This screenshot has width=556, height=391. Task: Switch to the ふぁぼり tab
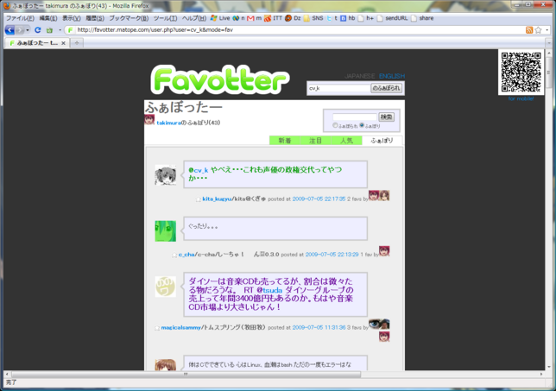[x=382, y=141]
